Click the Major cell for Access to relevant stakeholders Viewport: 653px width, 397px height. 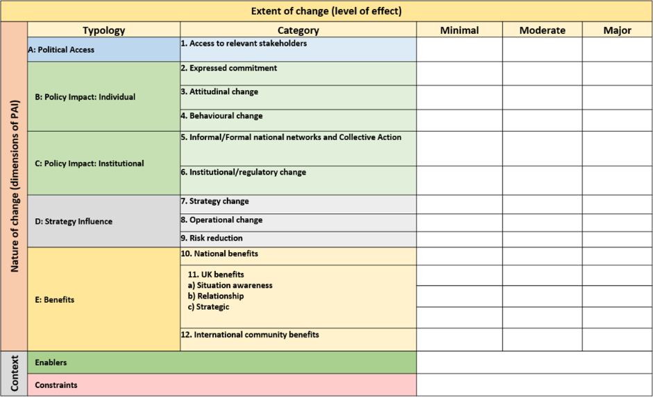pyautogui.click(x=617, y=49)
